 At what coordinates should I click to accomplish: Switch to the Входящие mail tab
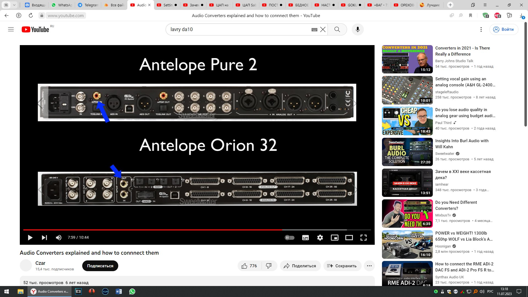[x=35, y=5]
